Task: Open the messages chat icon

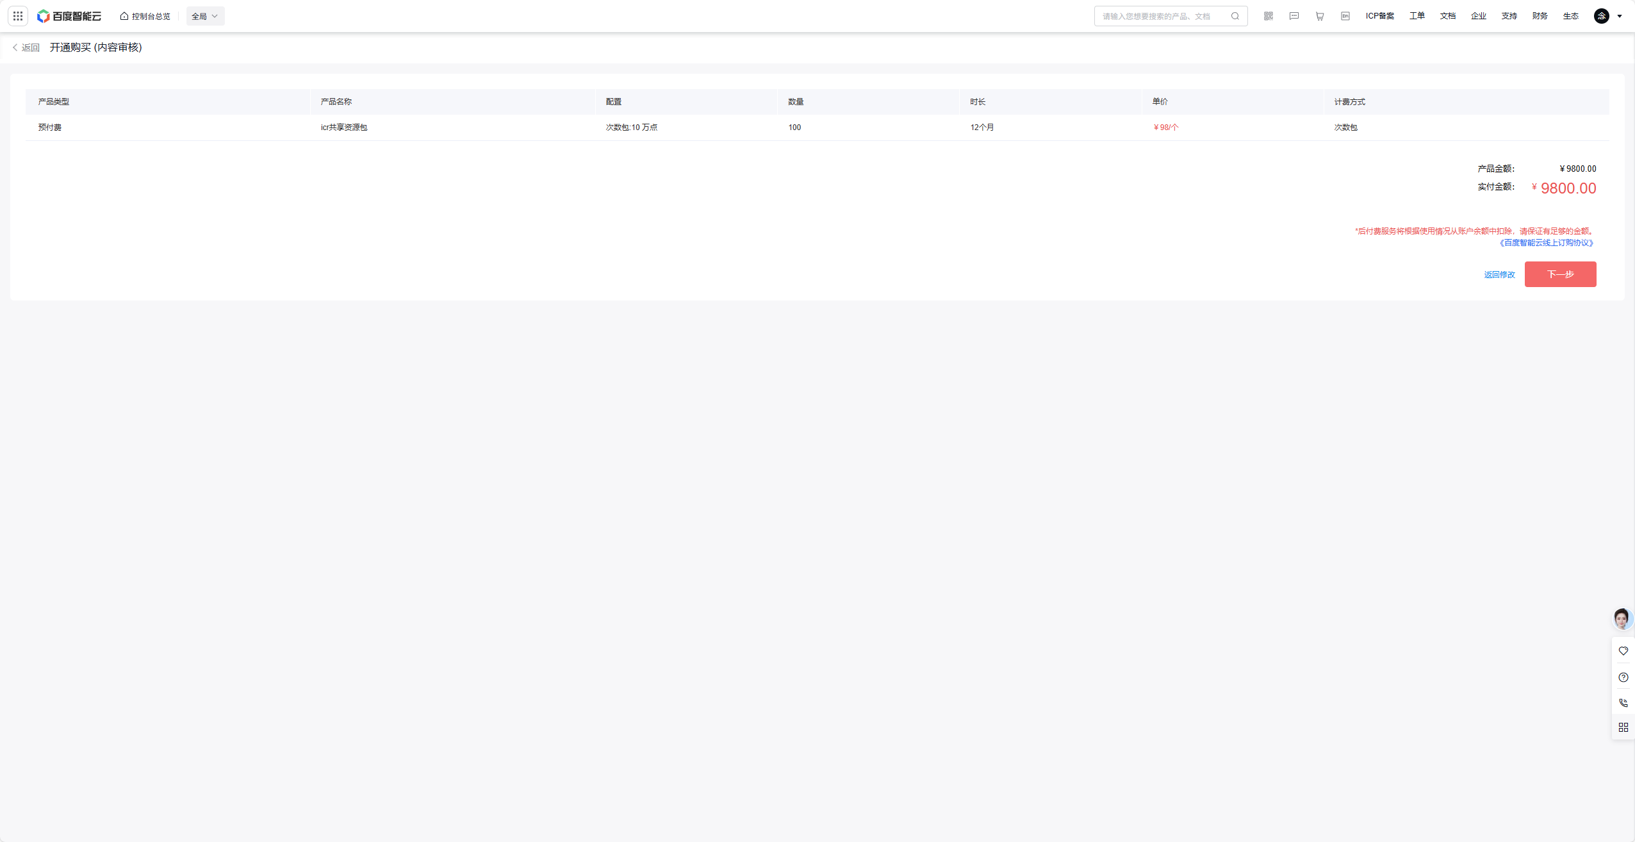Action: pyautogui.click(x=1294, y=16)
